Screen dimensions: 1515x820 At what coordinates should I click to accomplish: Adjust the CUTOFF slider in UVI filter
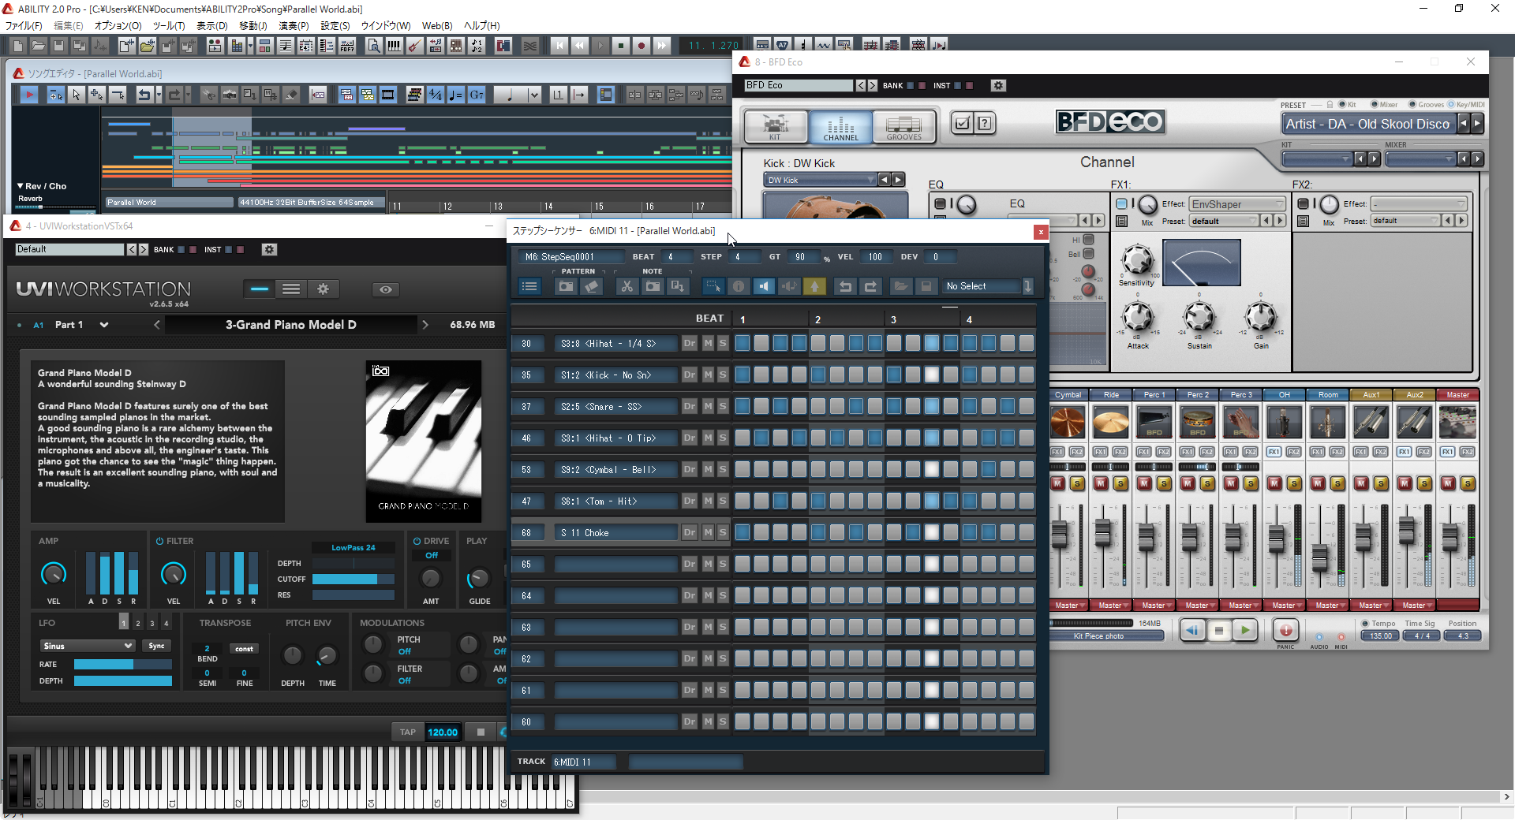point(353,579)
